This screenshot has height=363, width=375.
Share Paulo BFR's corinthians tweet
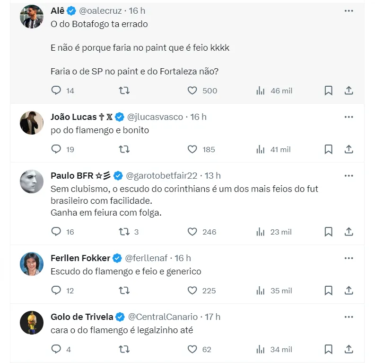349,232
